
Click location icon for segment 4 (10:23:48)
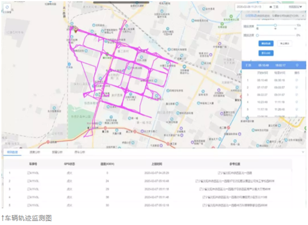pos(297,102)
